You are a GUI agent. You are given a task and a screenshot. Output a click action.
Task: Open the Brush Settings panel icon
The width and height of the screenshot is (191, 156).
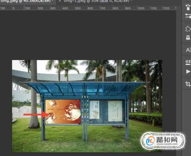click(x=188, y=16)
